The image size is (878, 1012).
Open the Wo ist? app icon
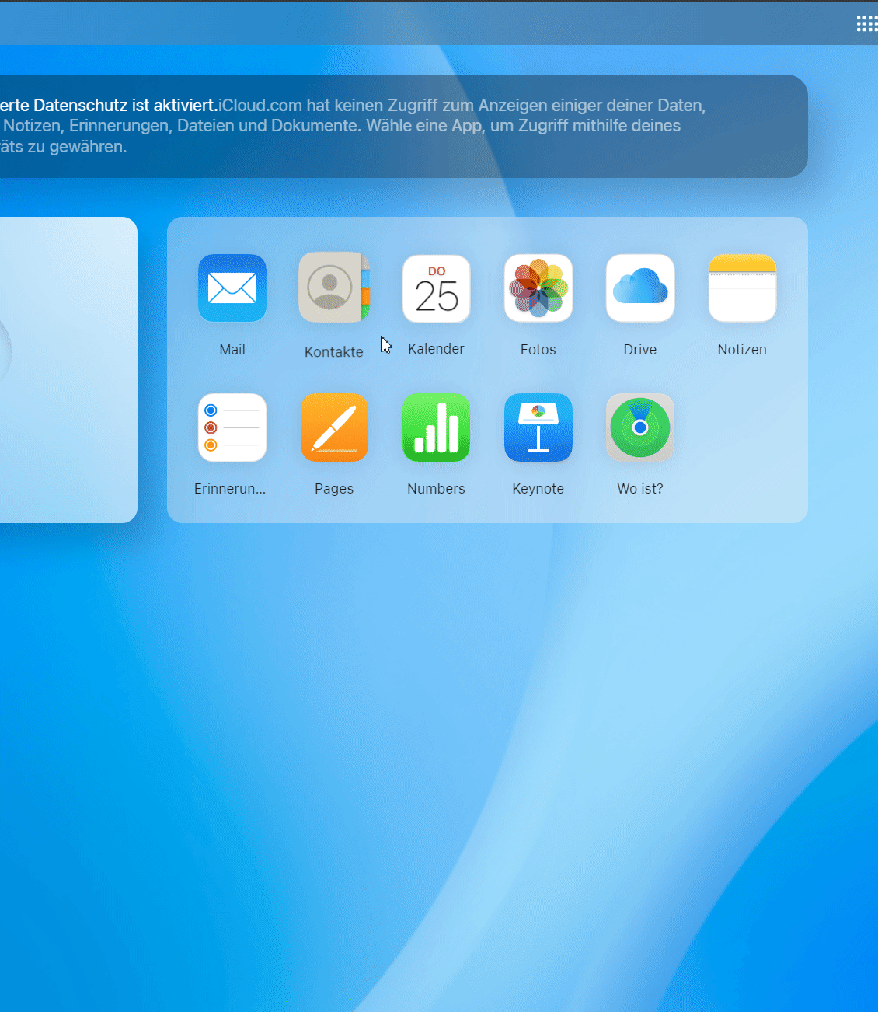point(640,427)
